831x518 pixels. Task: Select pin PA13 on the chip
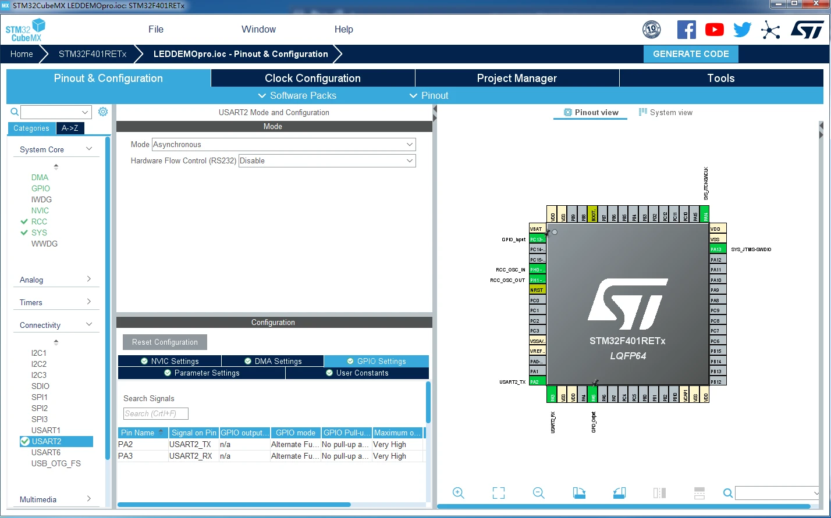pos(718,249)
